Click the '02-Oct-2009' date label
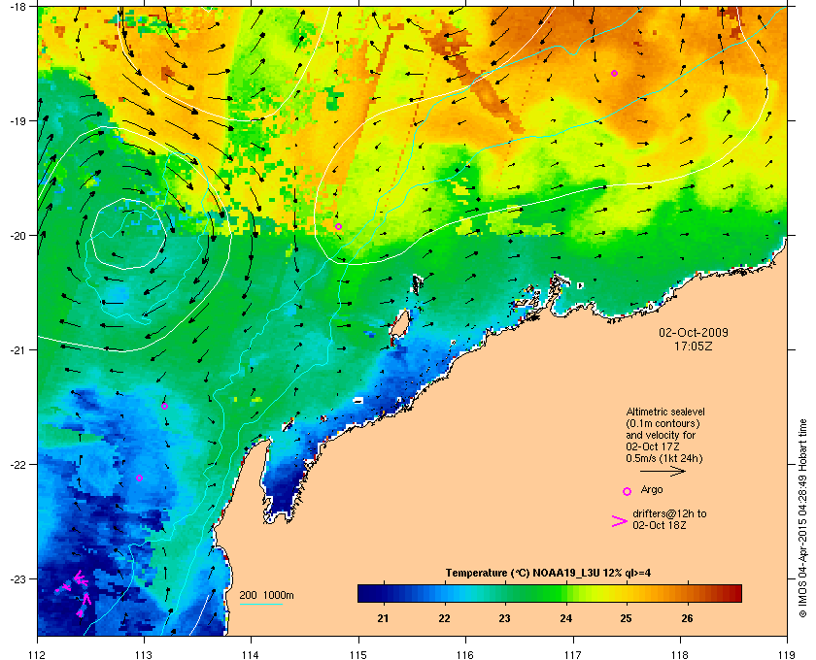816x660 pixels. tap(694, 333)
